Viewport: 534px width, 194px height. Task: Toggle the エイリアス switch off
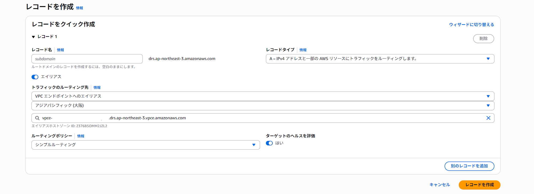35,77
